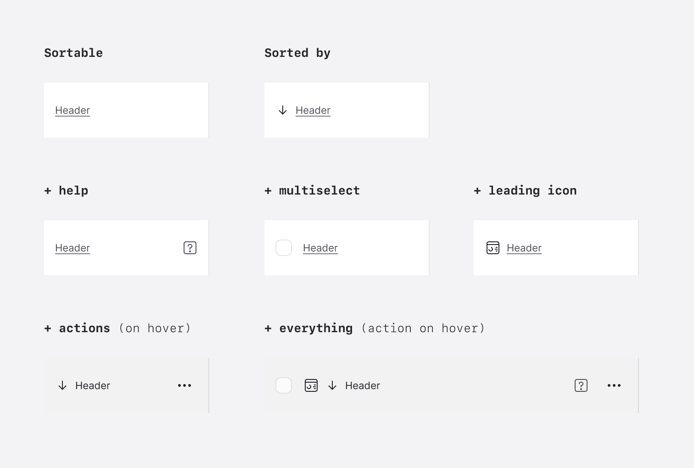Click the Header label in the everything row

pyautogui.click(x=362, y=385)
